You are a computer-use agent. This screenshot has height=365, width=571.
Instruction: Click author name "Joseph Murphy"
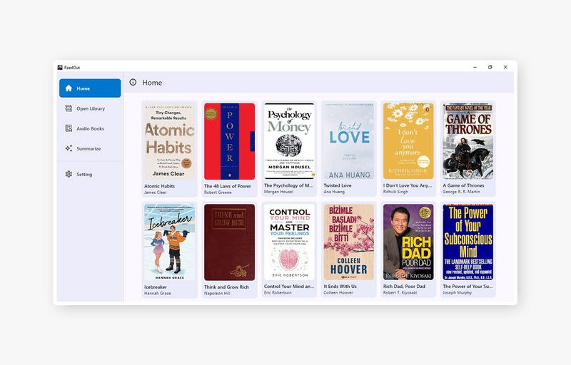(458, 293)
